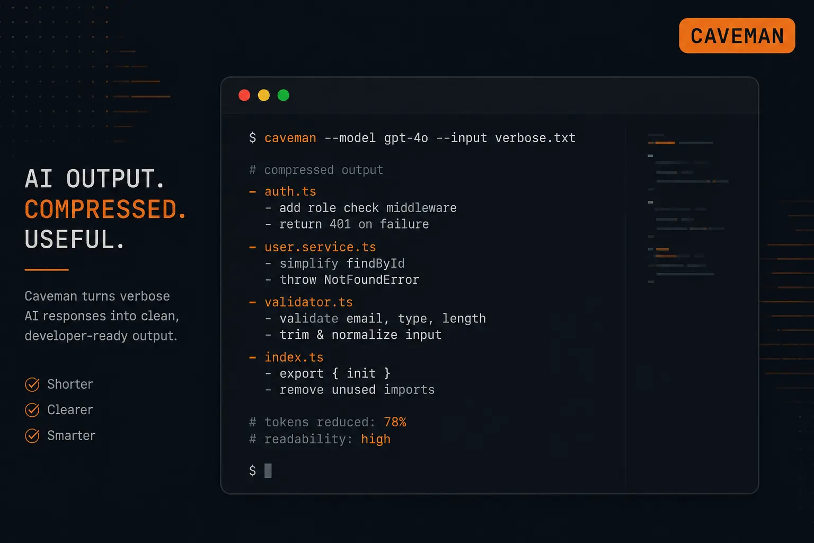Click the 'AI OUTPUT.' headline
The image size is (814, 543).
click(x=95, y=179)
